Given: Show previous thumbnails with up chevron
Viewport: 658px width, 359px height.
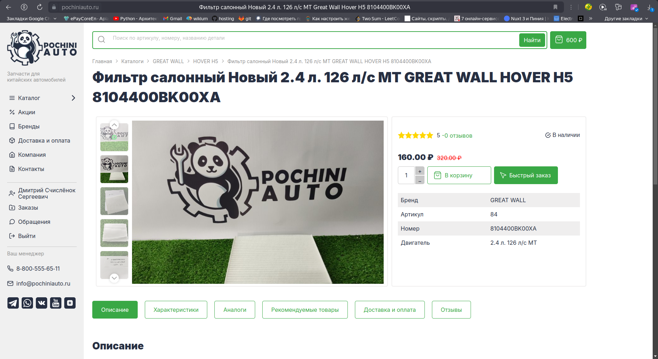Looking at the screenshot, I should (114, 125).
